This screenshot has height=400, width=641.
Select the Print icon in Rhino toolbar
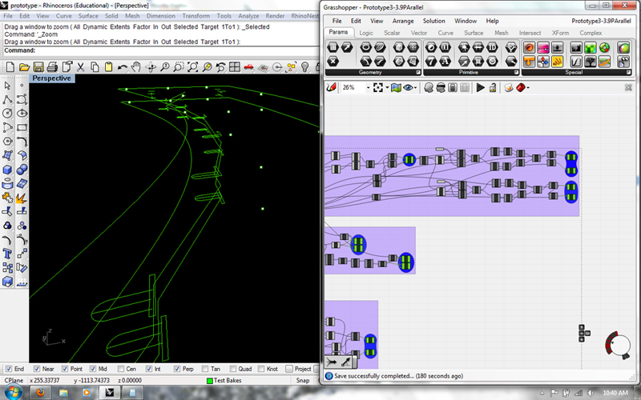pos(52,67)
